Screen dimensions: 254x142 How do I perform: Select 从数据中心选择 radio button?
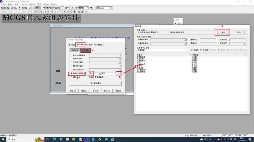138,32
